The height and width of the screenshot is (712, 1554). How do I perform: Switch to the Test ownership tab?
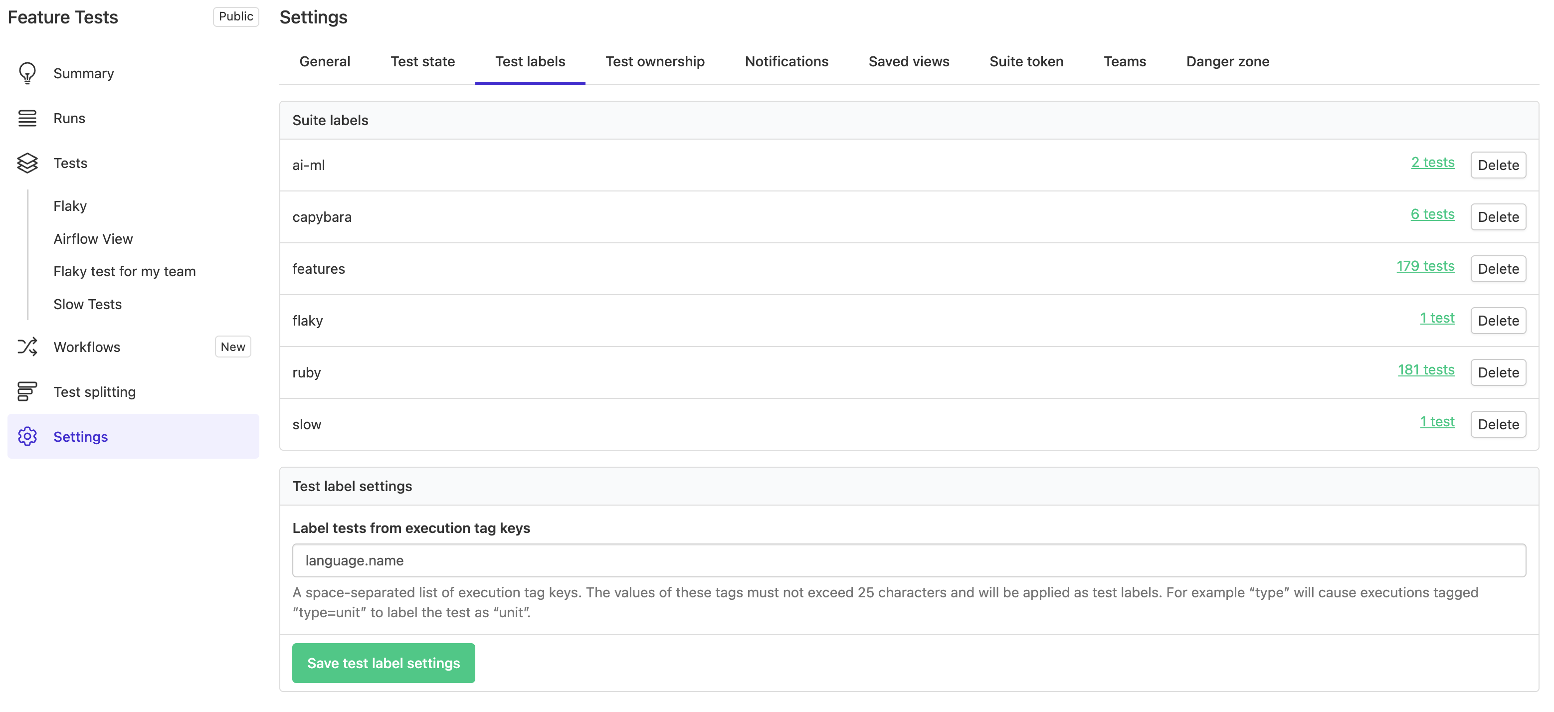coord(655,61)
